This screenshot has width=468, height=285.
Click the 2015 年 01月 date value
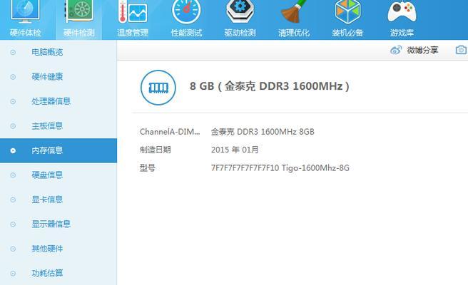coord(235,150)
